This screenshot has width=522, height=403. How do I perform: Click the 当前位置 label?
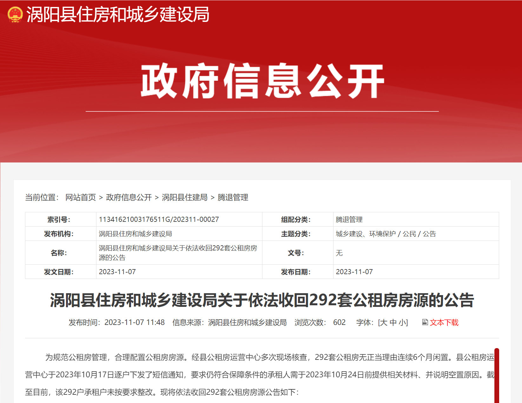(x=42, y=197)
